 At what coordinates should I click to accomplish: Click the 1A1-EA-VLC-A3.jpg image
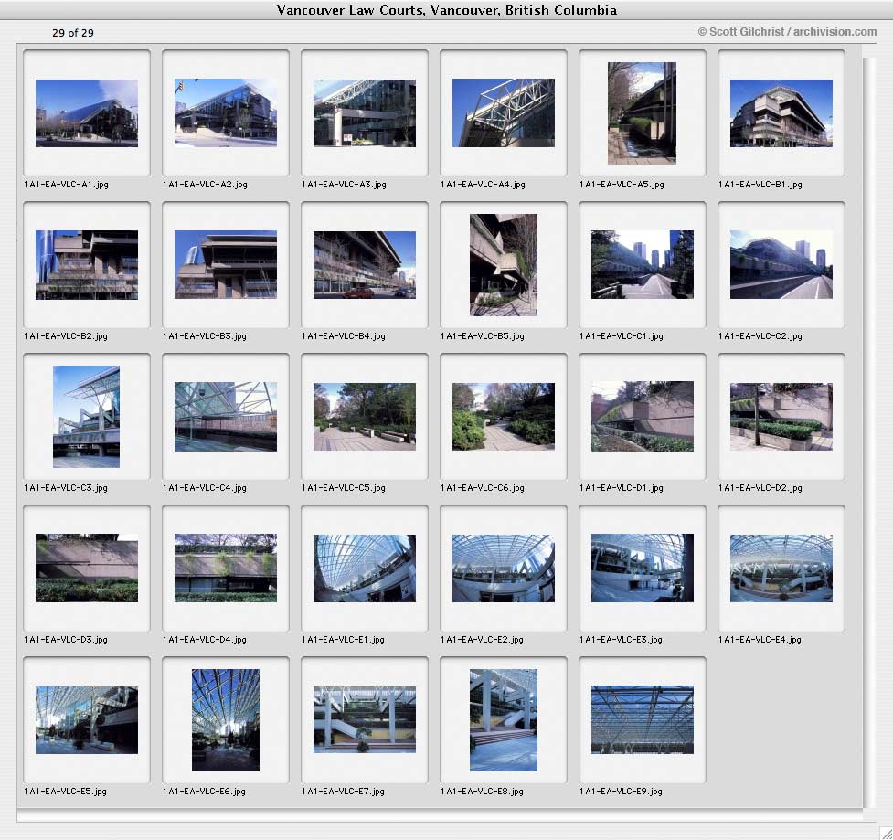(365, 113)
